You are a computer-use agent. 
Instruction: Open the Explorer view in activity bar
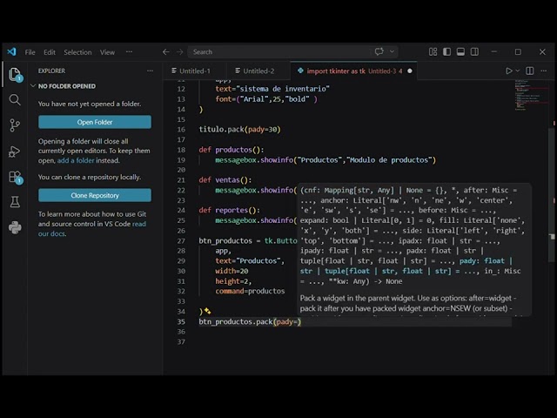(15, 75)
